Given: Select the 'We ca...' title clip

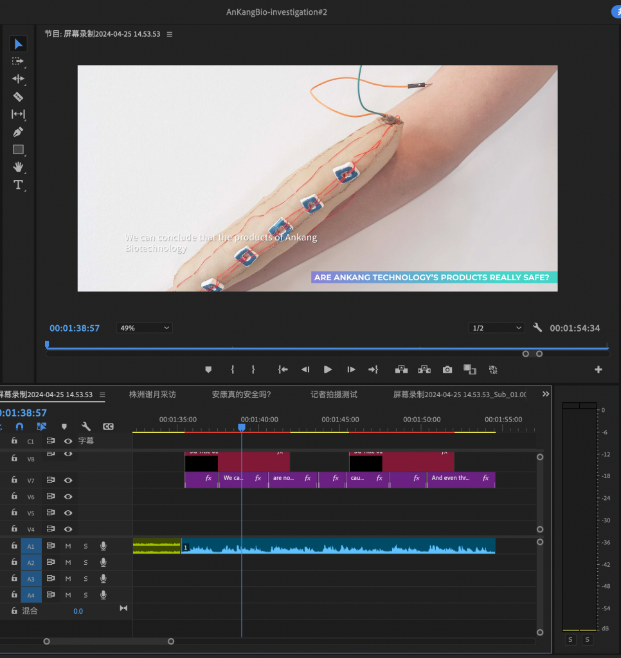Looking at the screenshot, I should [243, 479].
